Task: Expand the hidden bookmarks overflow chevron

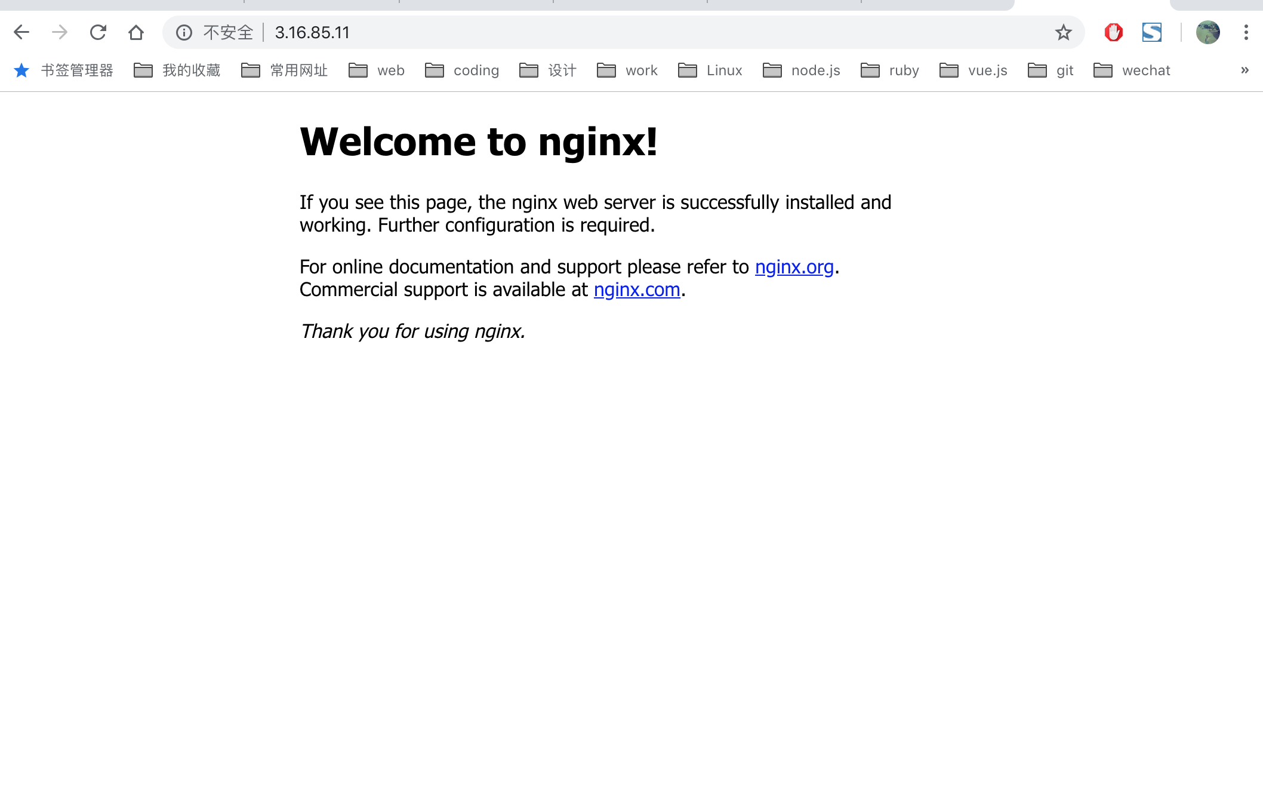Action: [x=1244, y=70]
